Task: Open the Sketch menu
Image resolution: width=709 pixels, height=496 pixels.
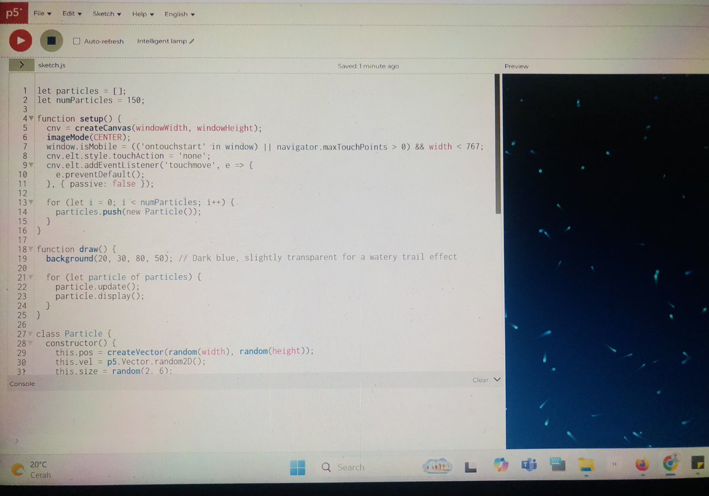Action: click(x=107, y=14)
